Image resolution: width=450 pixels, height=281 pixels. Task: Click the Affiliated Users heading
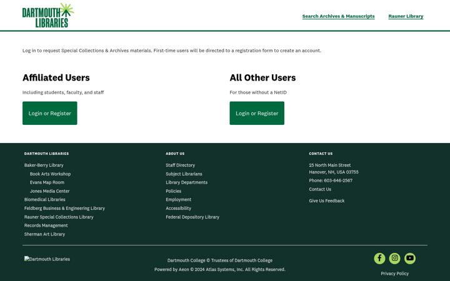tap(56, 77)
